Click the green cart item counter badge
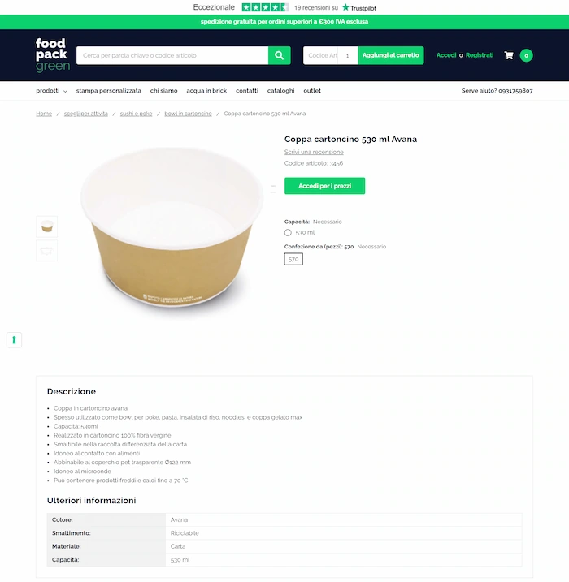Viewport: 569px width, 582px height. pyautogui.click(x=526, y=55)
